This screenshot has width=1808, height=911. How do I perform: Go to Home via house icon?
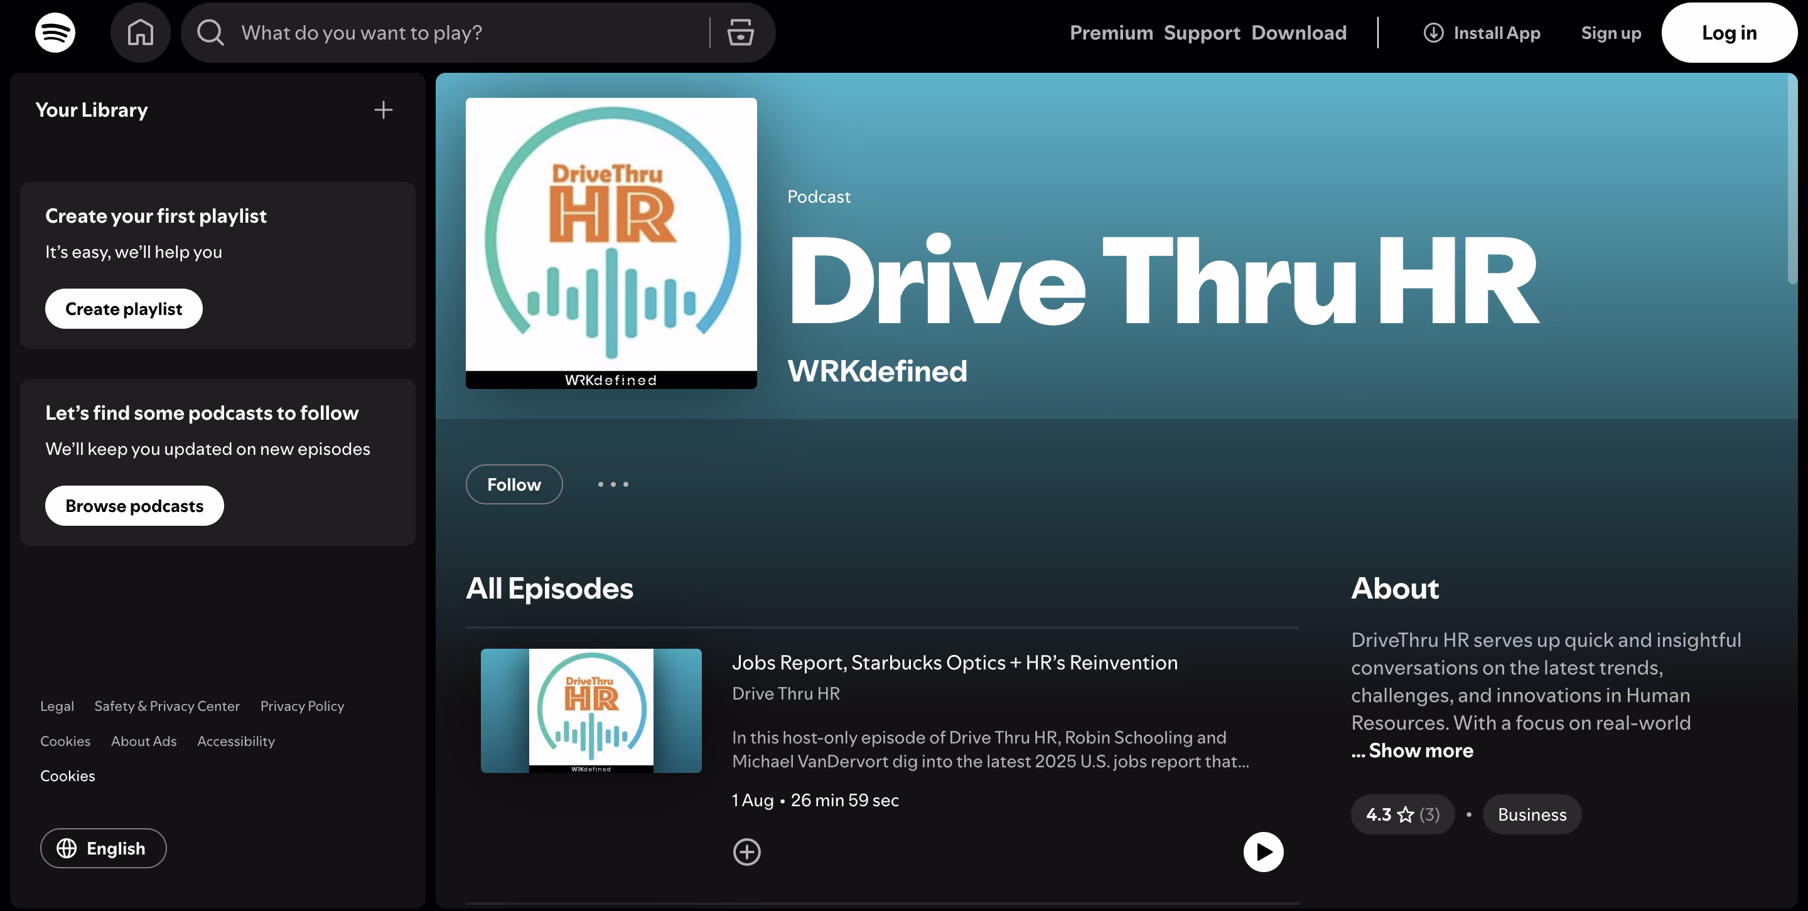[x=141, y=32]
